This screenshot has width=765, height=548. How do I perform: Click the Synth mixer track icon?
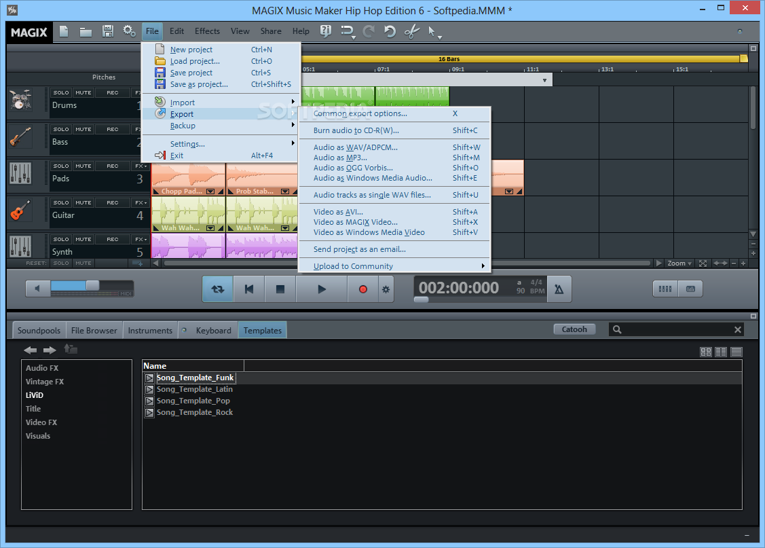tap(20, 246)
